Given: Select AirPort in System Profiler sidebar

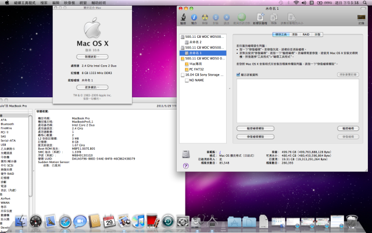Looking at the screenshot, I should 5,198.
